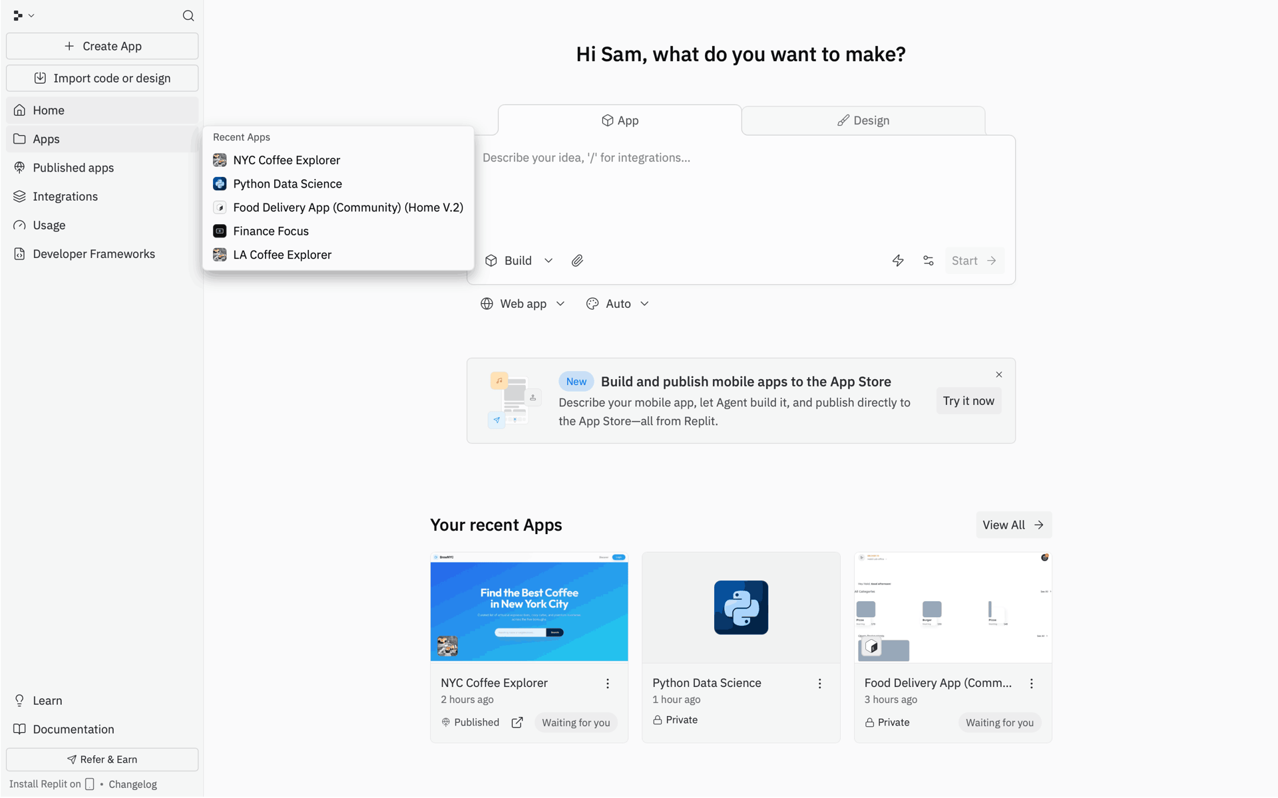Open Usage page
This screenshot has width=1278, height=798.
[x=103, y=225]
